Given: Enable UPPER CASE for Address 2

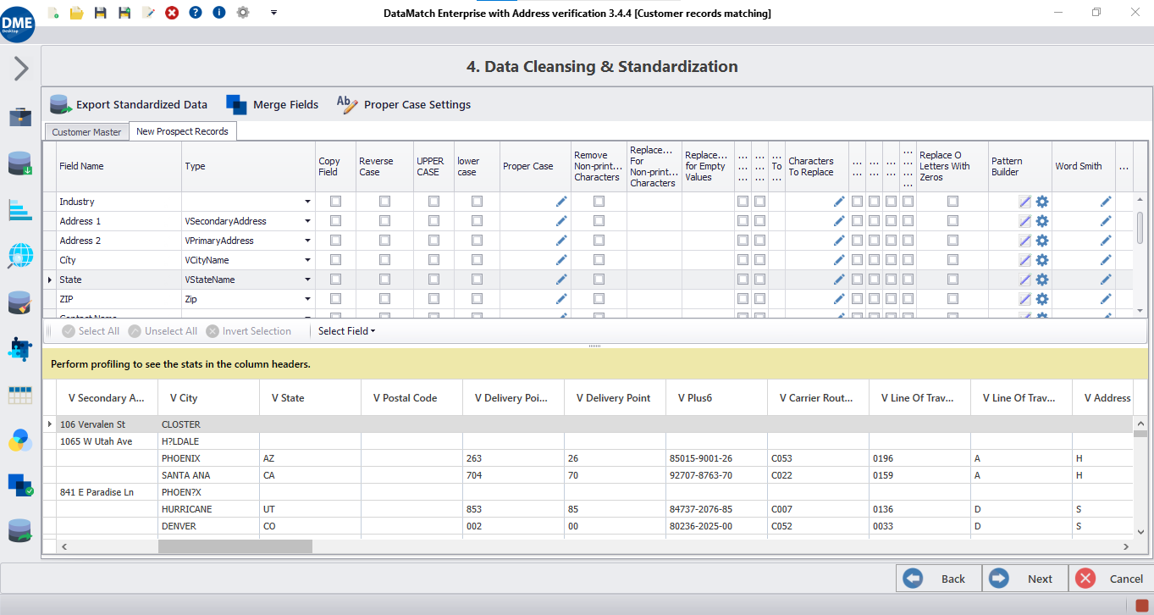Looking at the screenshot, I should 434,241.
